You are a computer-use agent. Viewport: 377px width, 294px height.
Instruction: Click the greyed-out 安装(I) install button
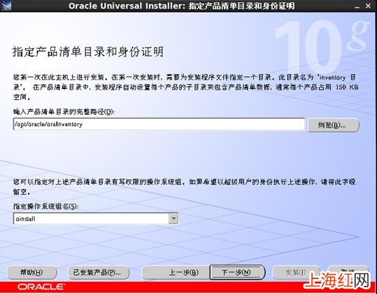296,272
